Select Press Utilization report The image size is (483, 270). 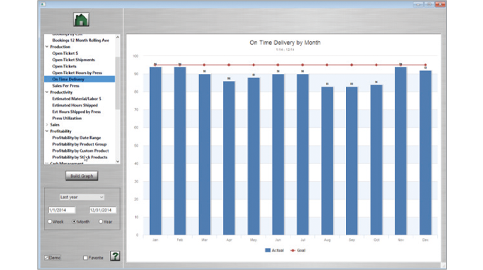coord(67,118)
